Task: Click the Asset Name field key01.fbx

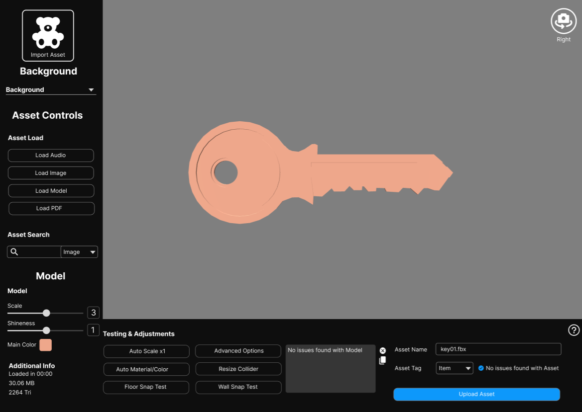Action: click(x=498, y=349)
